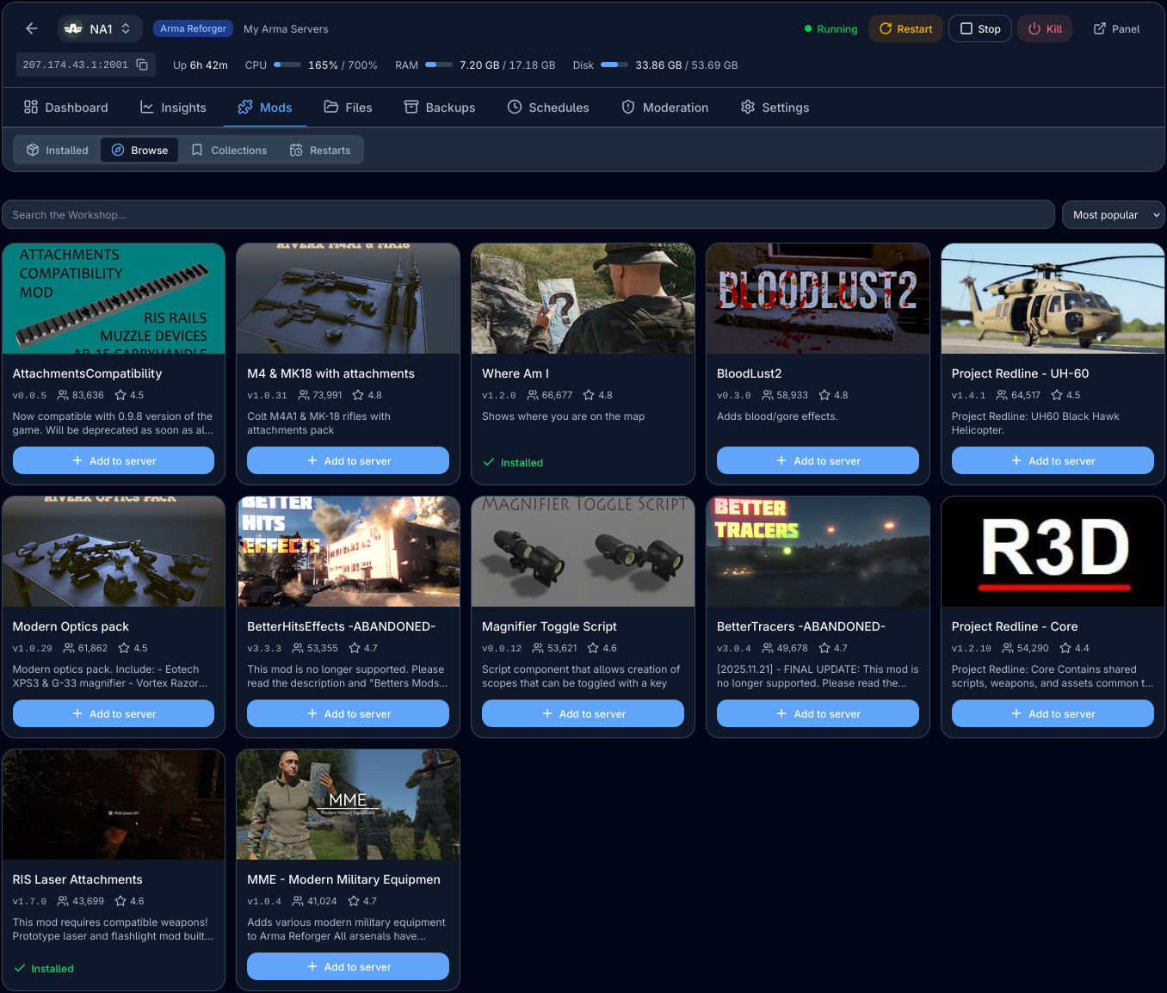The image size is (1167, 993).
Task: Open the AttachmentsCompatibility thumbnail
Action: click(x=114, y=299)
